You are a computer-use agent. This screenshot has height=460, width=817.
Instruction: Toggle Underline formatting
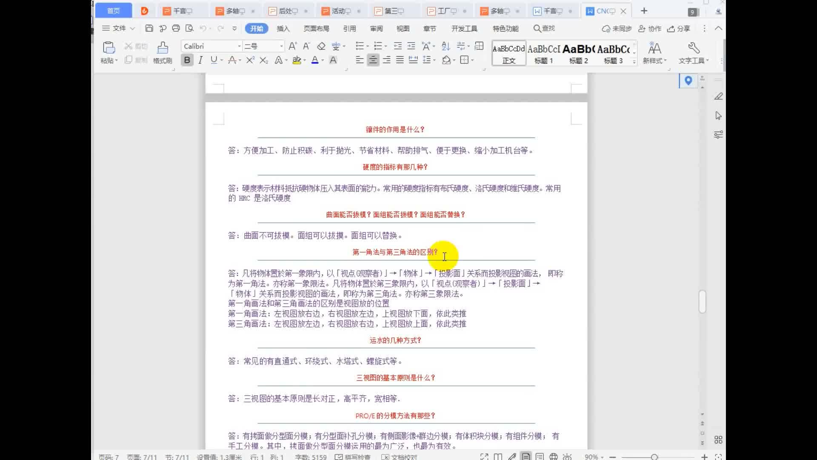pos(214,60)
